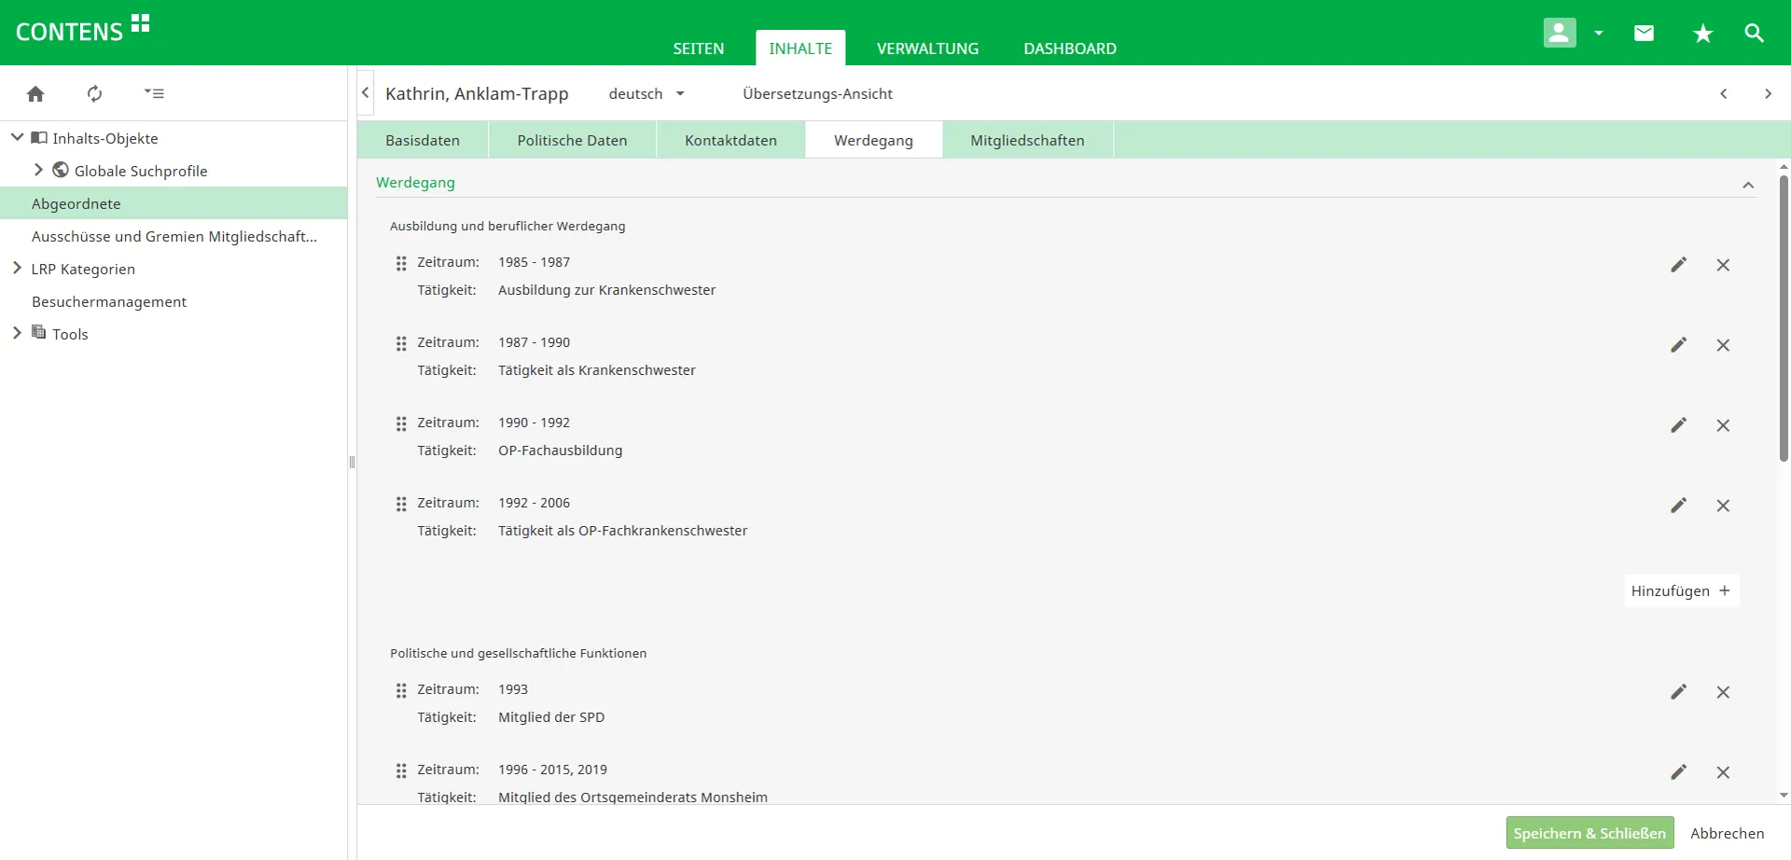This screenshot has height=860, width=1791.
Task: Open the VERWALTUNG menu
Action: [927, 49]
